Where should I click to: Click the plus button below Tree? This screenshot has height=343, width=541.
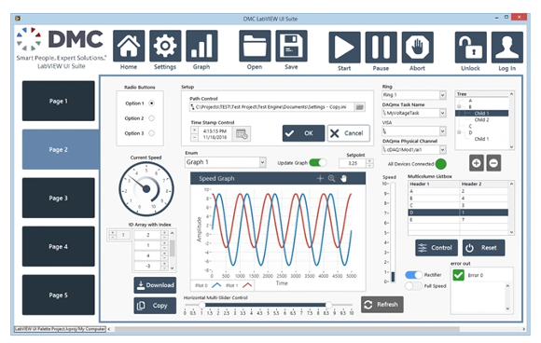(476, 163)
